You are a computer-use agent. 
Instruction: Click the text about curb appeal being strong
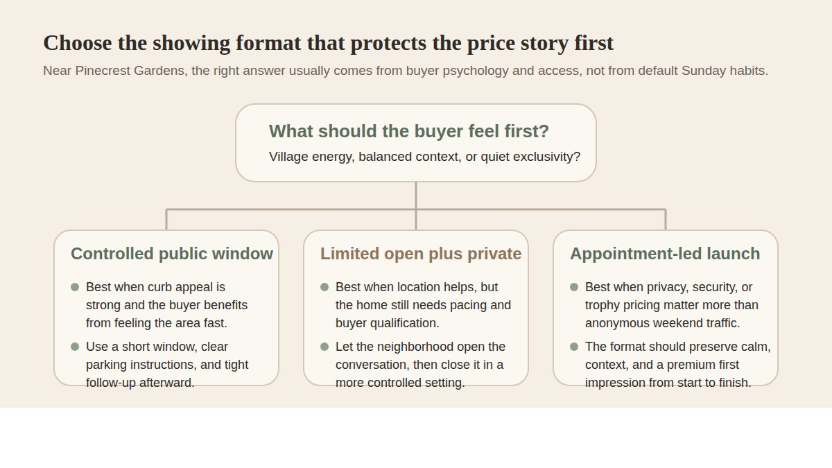click(x=166, y=305)
